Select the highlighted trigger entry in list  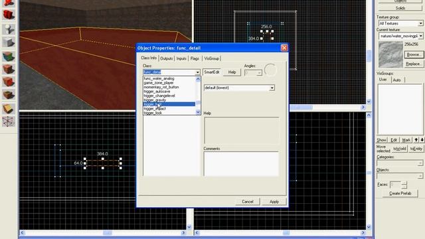169,104
